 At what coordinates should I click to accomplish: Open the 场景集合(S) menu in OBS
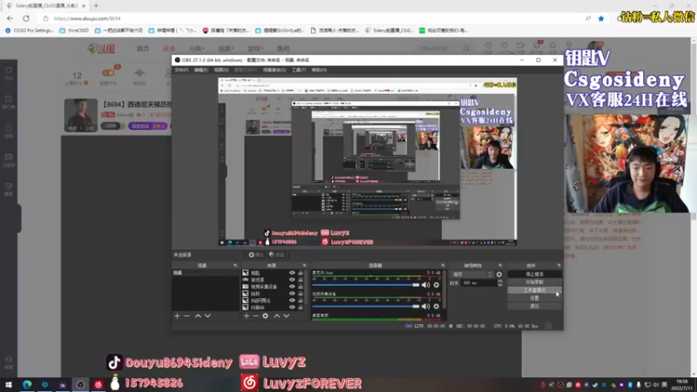pyautogui.click(x=274, y=71)
